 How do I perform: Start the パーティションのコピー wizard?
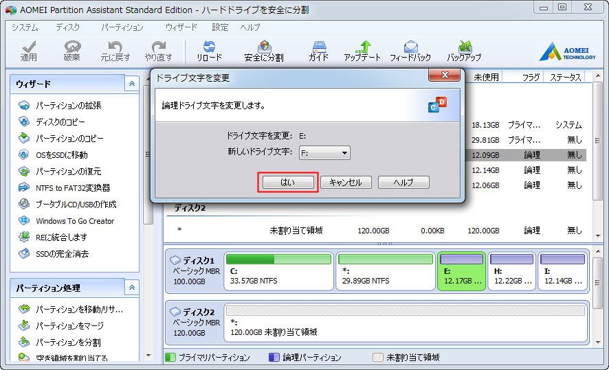61,139
